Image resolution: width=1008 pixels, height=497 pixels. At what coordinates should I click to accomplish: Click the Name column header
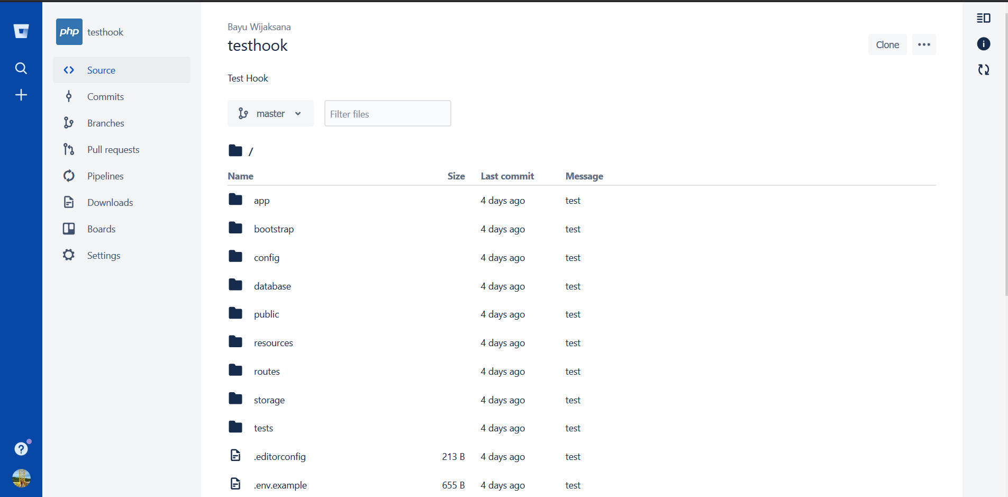(241, 176)
